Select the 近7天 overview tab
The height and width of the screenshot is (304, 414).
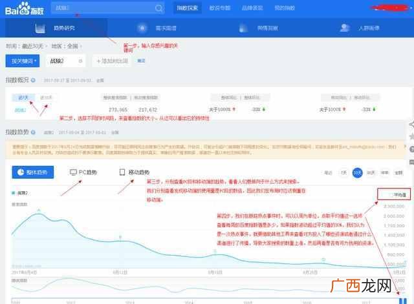(23, 97)
